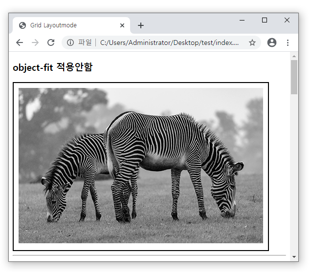311x275 pixels.
Task: Open the user profile avatar menu
Action: tap(272, 42)
